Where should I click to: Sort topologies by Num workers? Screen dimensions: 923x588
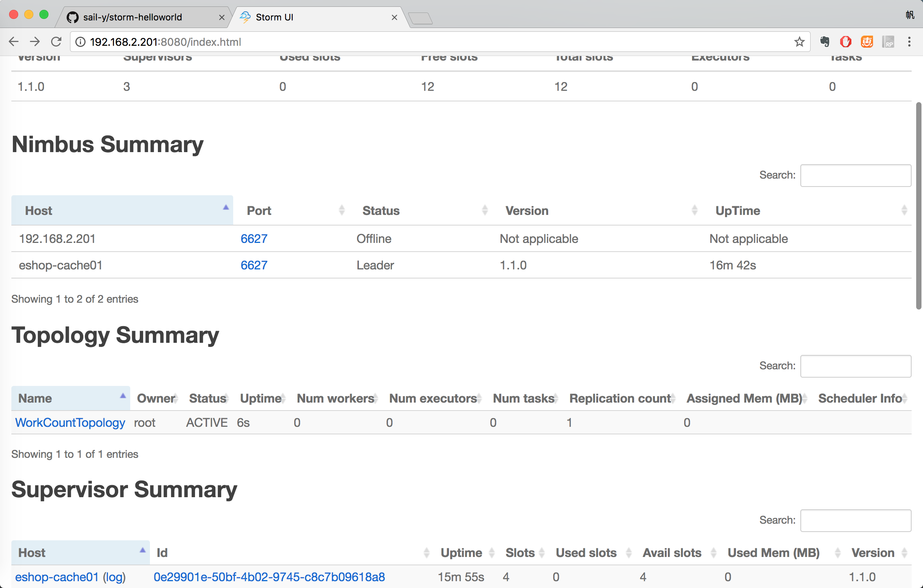(x=336, y=398)
